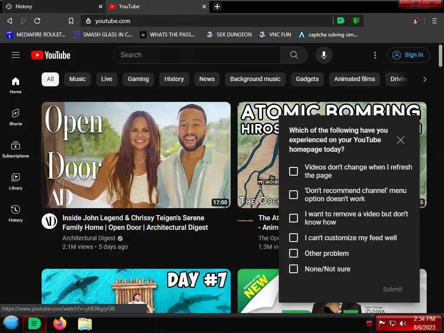This screenshot has width=444, height=333.
Task: Reload the page
Action: (x=37, y=21)
